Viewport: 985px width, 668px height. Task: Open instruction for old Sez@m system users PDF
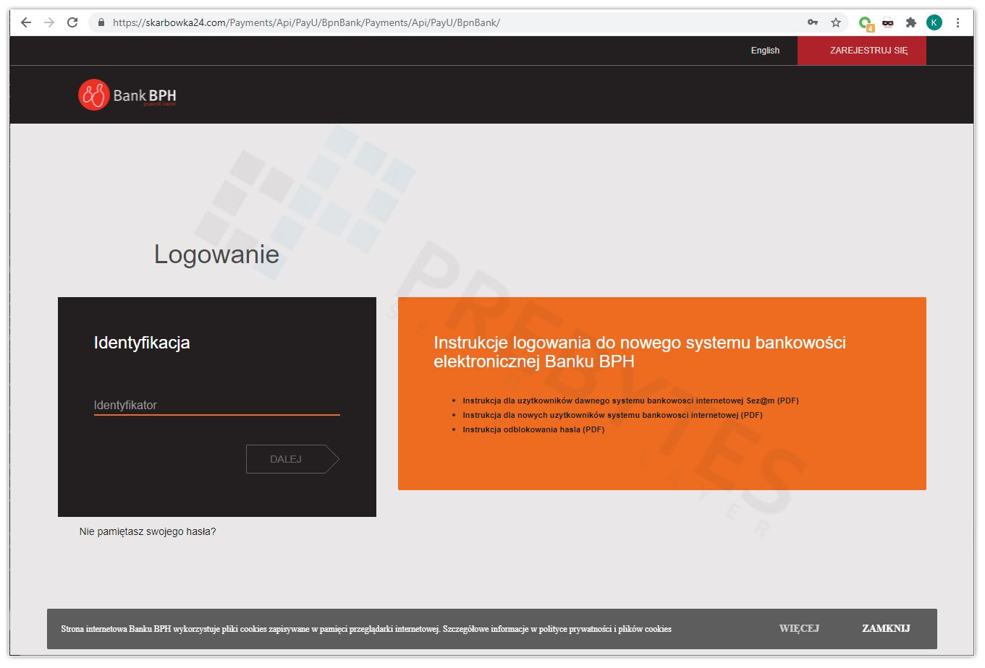pos(630,401)
